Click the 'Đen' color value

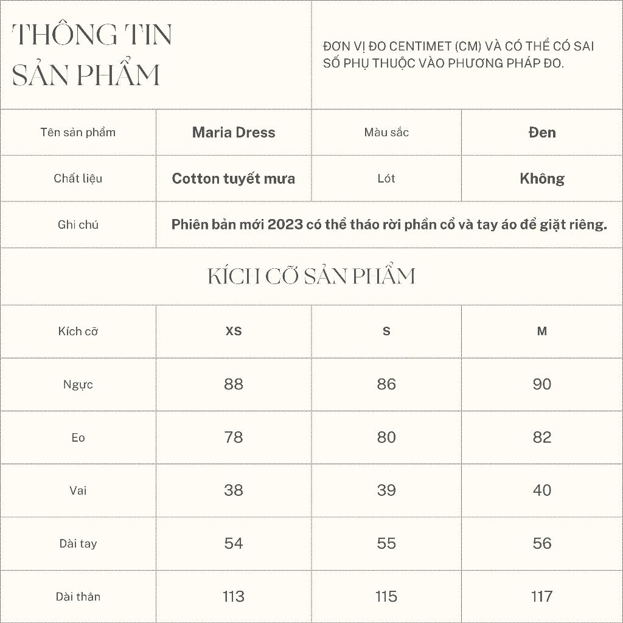542,132
